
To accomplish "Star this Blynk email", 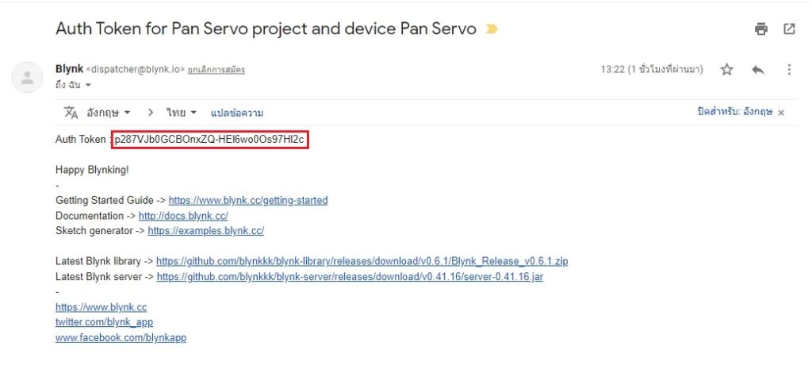I will (726, 70).
